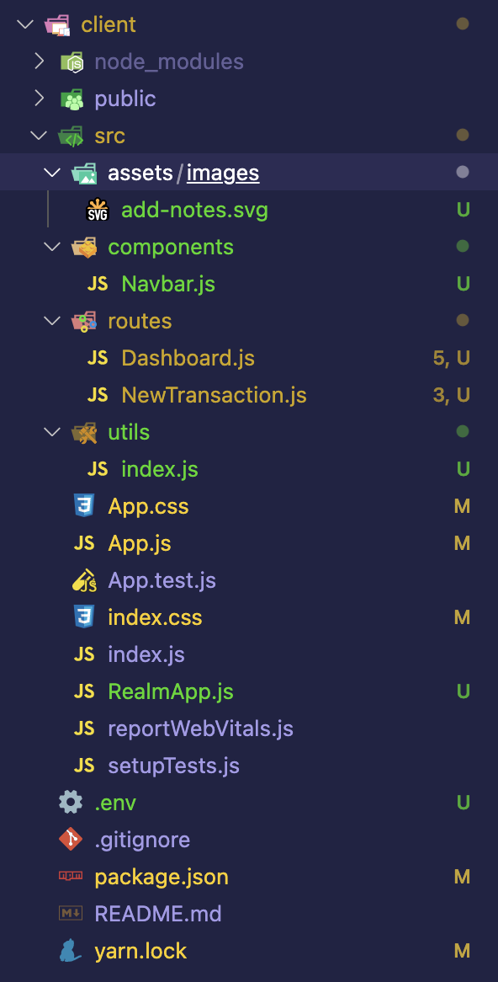Click the utils tools folder icon
This screenshot has height=982, width=498.
click(x=84, y=432)
